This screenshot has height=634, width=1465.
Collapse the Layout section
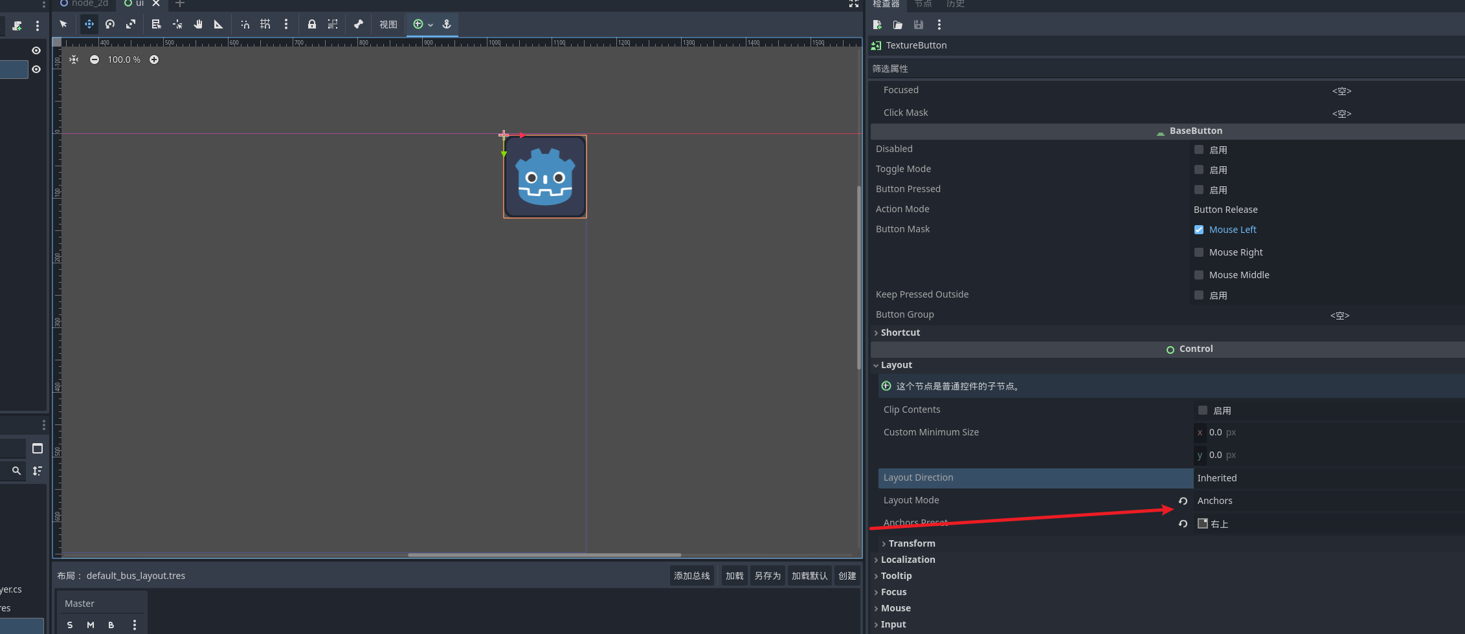click(896, 365)
